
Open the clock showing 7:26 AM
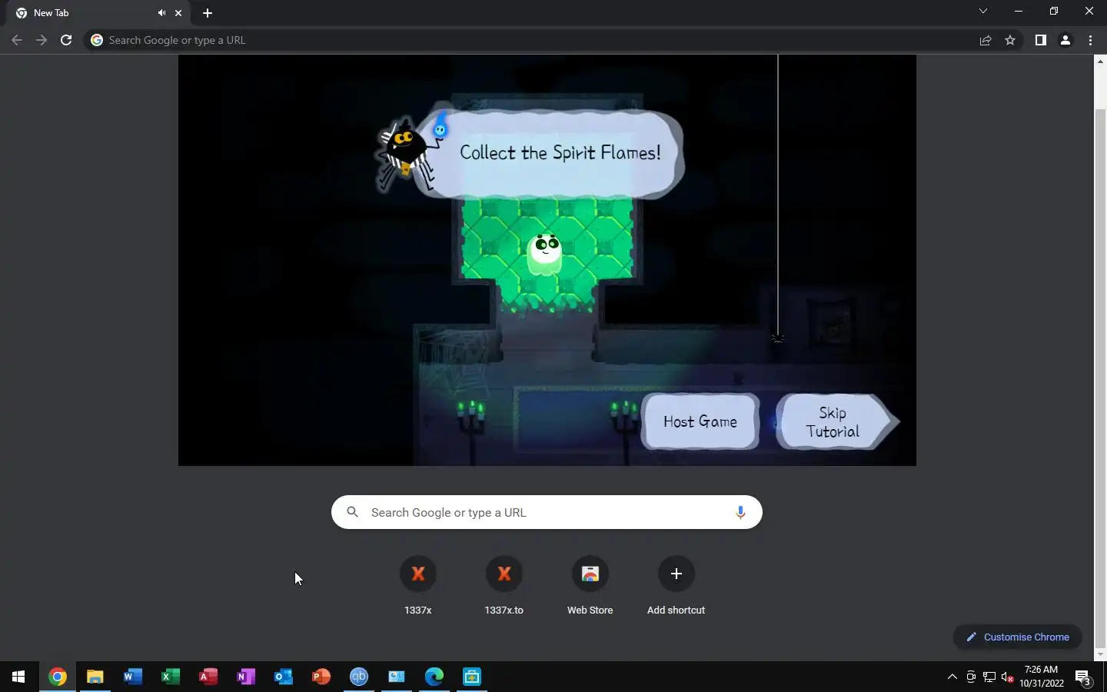[1042, 677]
